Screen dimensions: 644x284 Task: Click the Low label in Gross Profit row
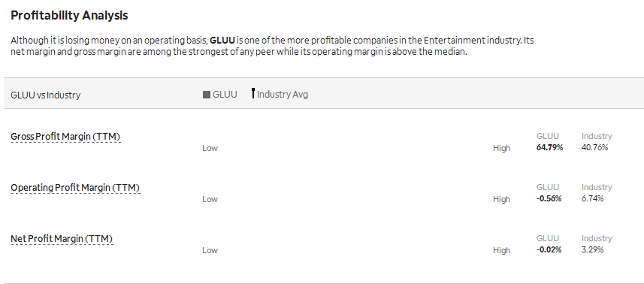pyautogui.click(x=210, y=148)
